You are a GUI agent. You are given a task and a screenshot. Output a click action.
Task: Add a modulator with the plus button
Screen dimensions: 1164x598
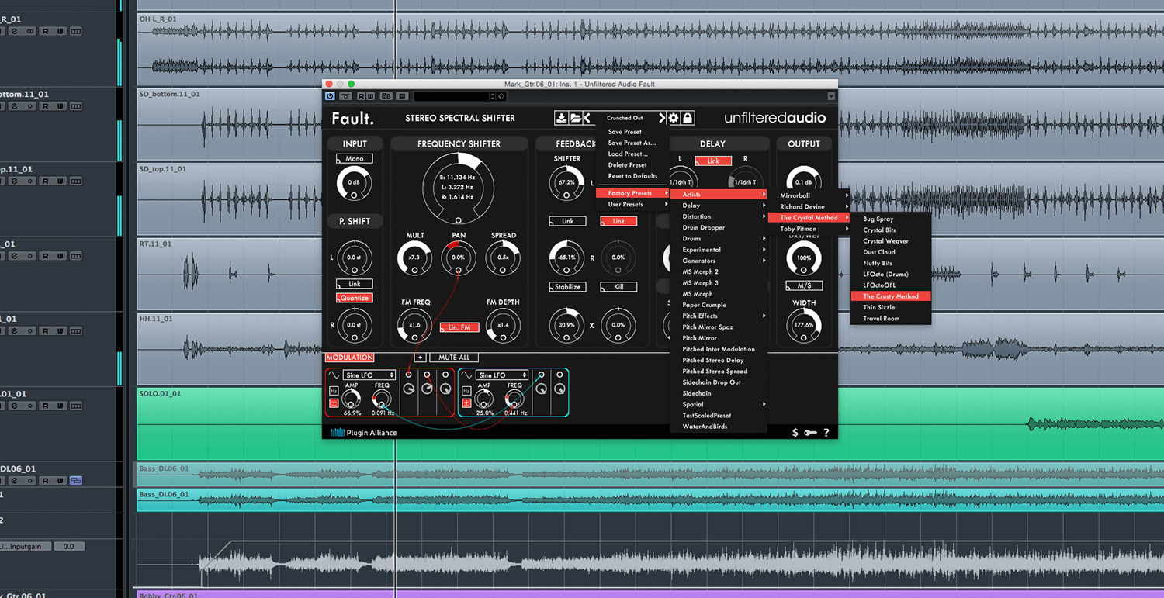(420, 358)
